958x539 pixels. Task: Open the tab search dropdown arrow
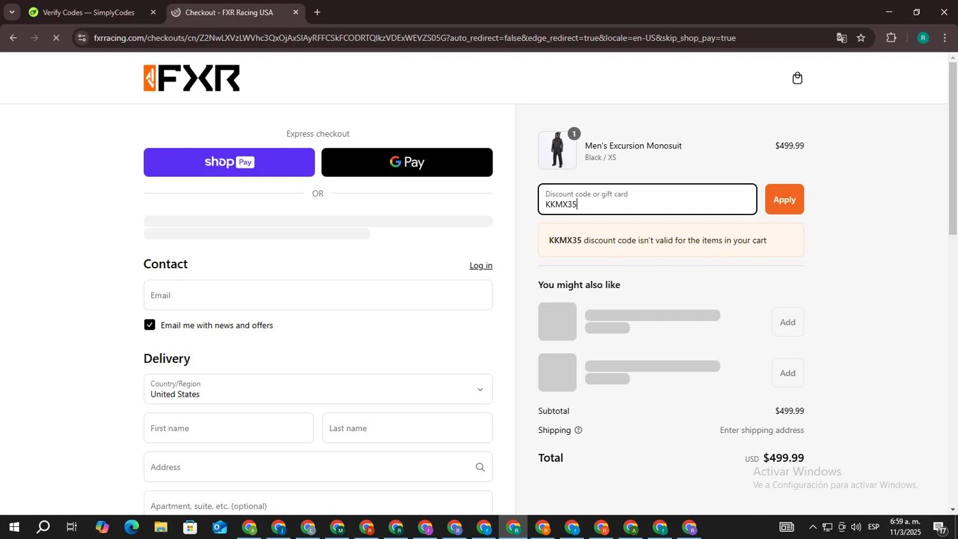tap(11, 12)
